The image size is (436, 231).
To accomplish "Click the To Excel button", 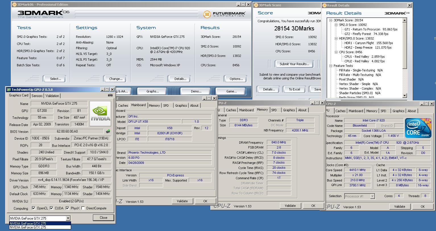I will (294, 89).
